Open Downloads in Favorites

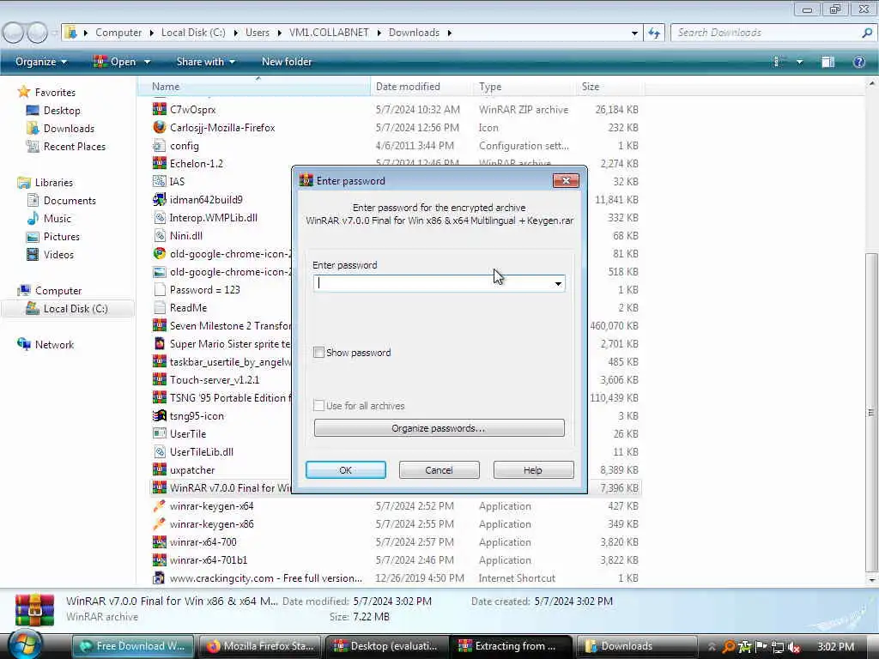(69, 129)
